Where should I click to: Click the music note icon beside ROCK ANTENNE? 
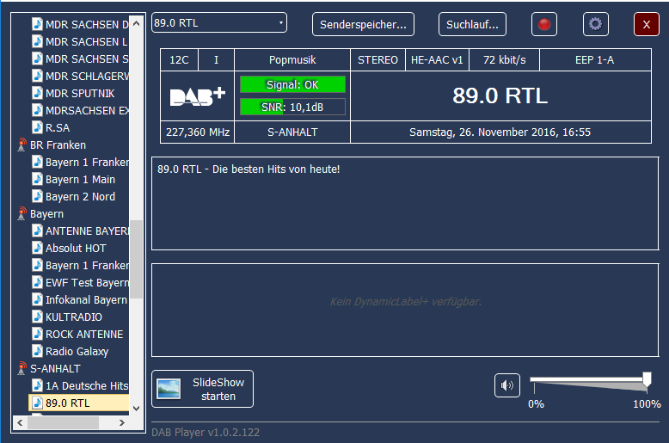[x=37, y=335]
